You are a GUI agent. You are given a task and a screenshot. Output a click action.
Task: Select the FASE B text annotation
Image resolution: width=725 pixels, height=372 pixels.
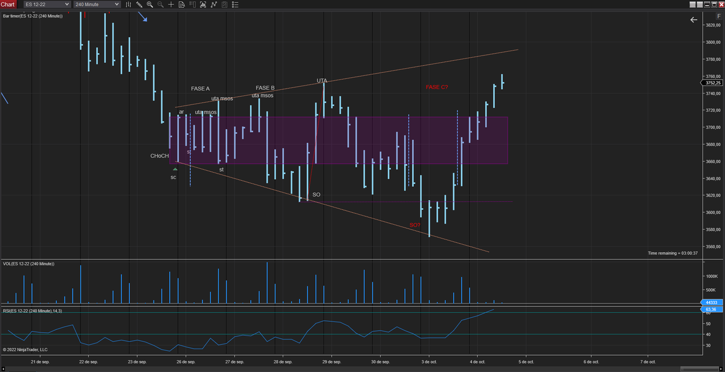(265, 88)
